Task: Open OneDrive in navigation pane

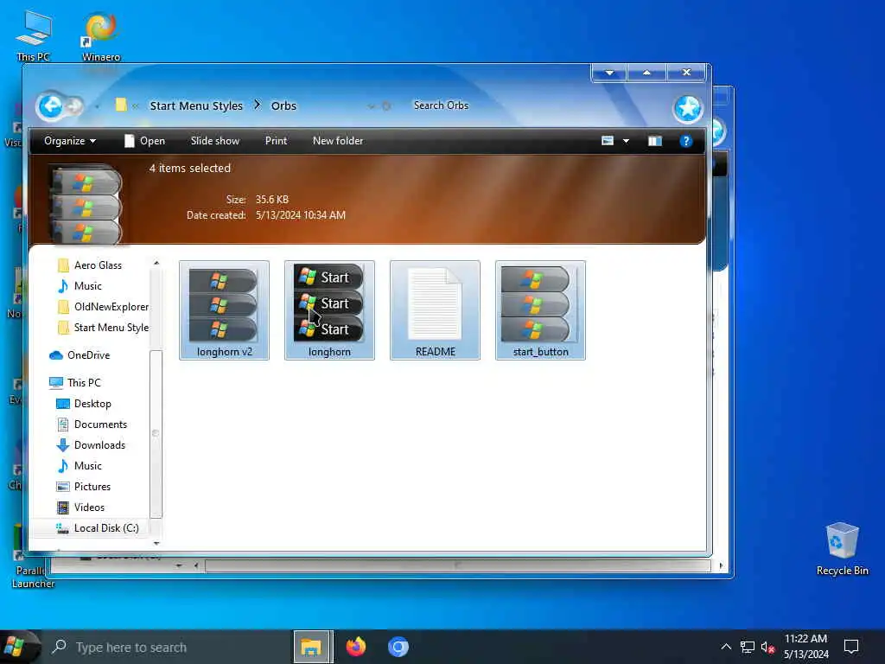Action: click(x=80, y=355)
